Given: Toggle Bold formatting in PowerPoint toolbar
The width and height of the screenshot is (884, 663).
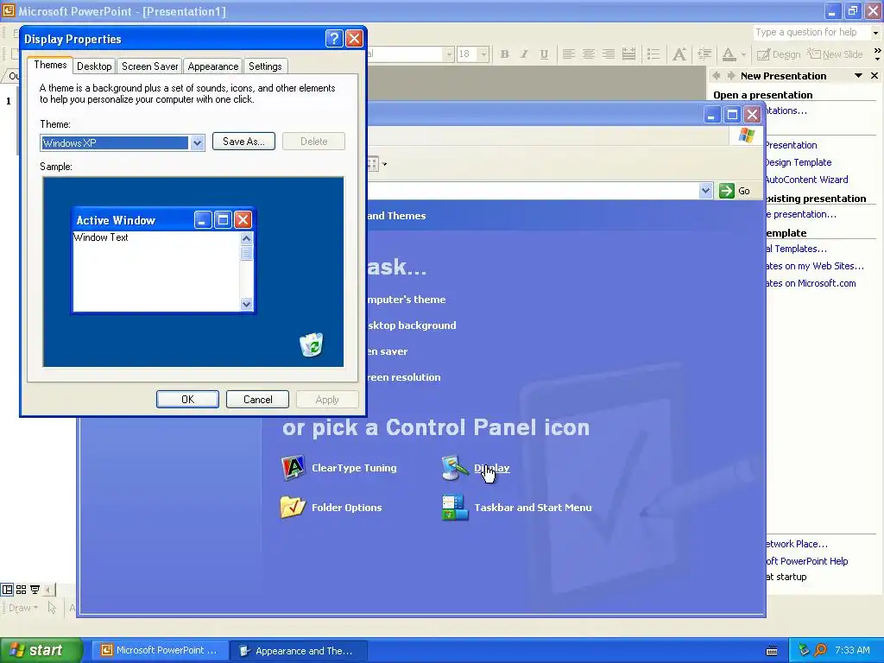Looking at the screenshot, I should 504,54.
